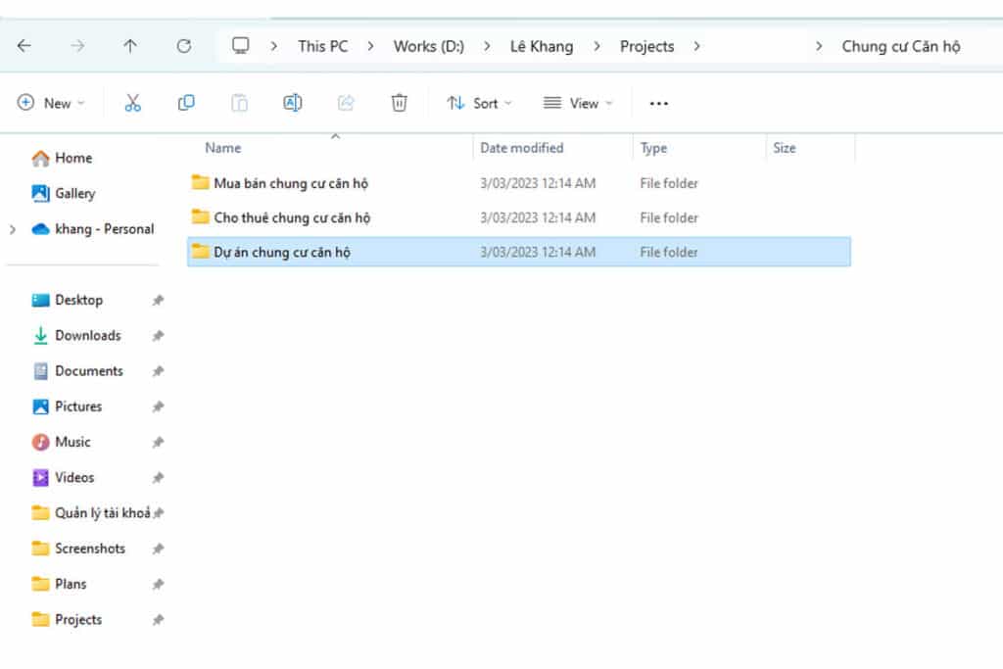This screenshot has height=669, width=1003.
Task: Unpin Downloads using its pin icon
Action: click(x=158, y=336)
